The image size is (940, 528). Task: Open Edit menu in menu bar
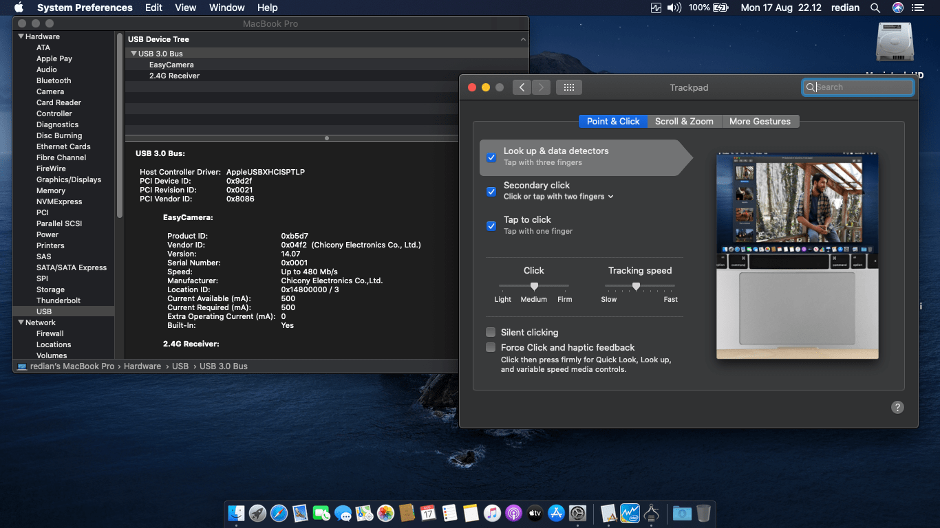(x=153, y=8)
